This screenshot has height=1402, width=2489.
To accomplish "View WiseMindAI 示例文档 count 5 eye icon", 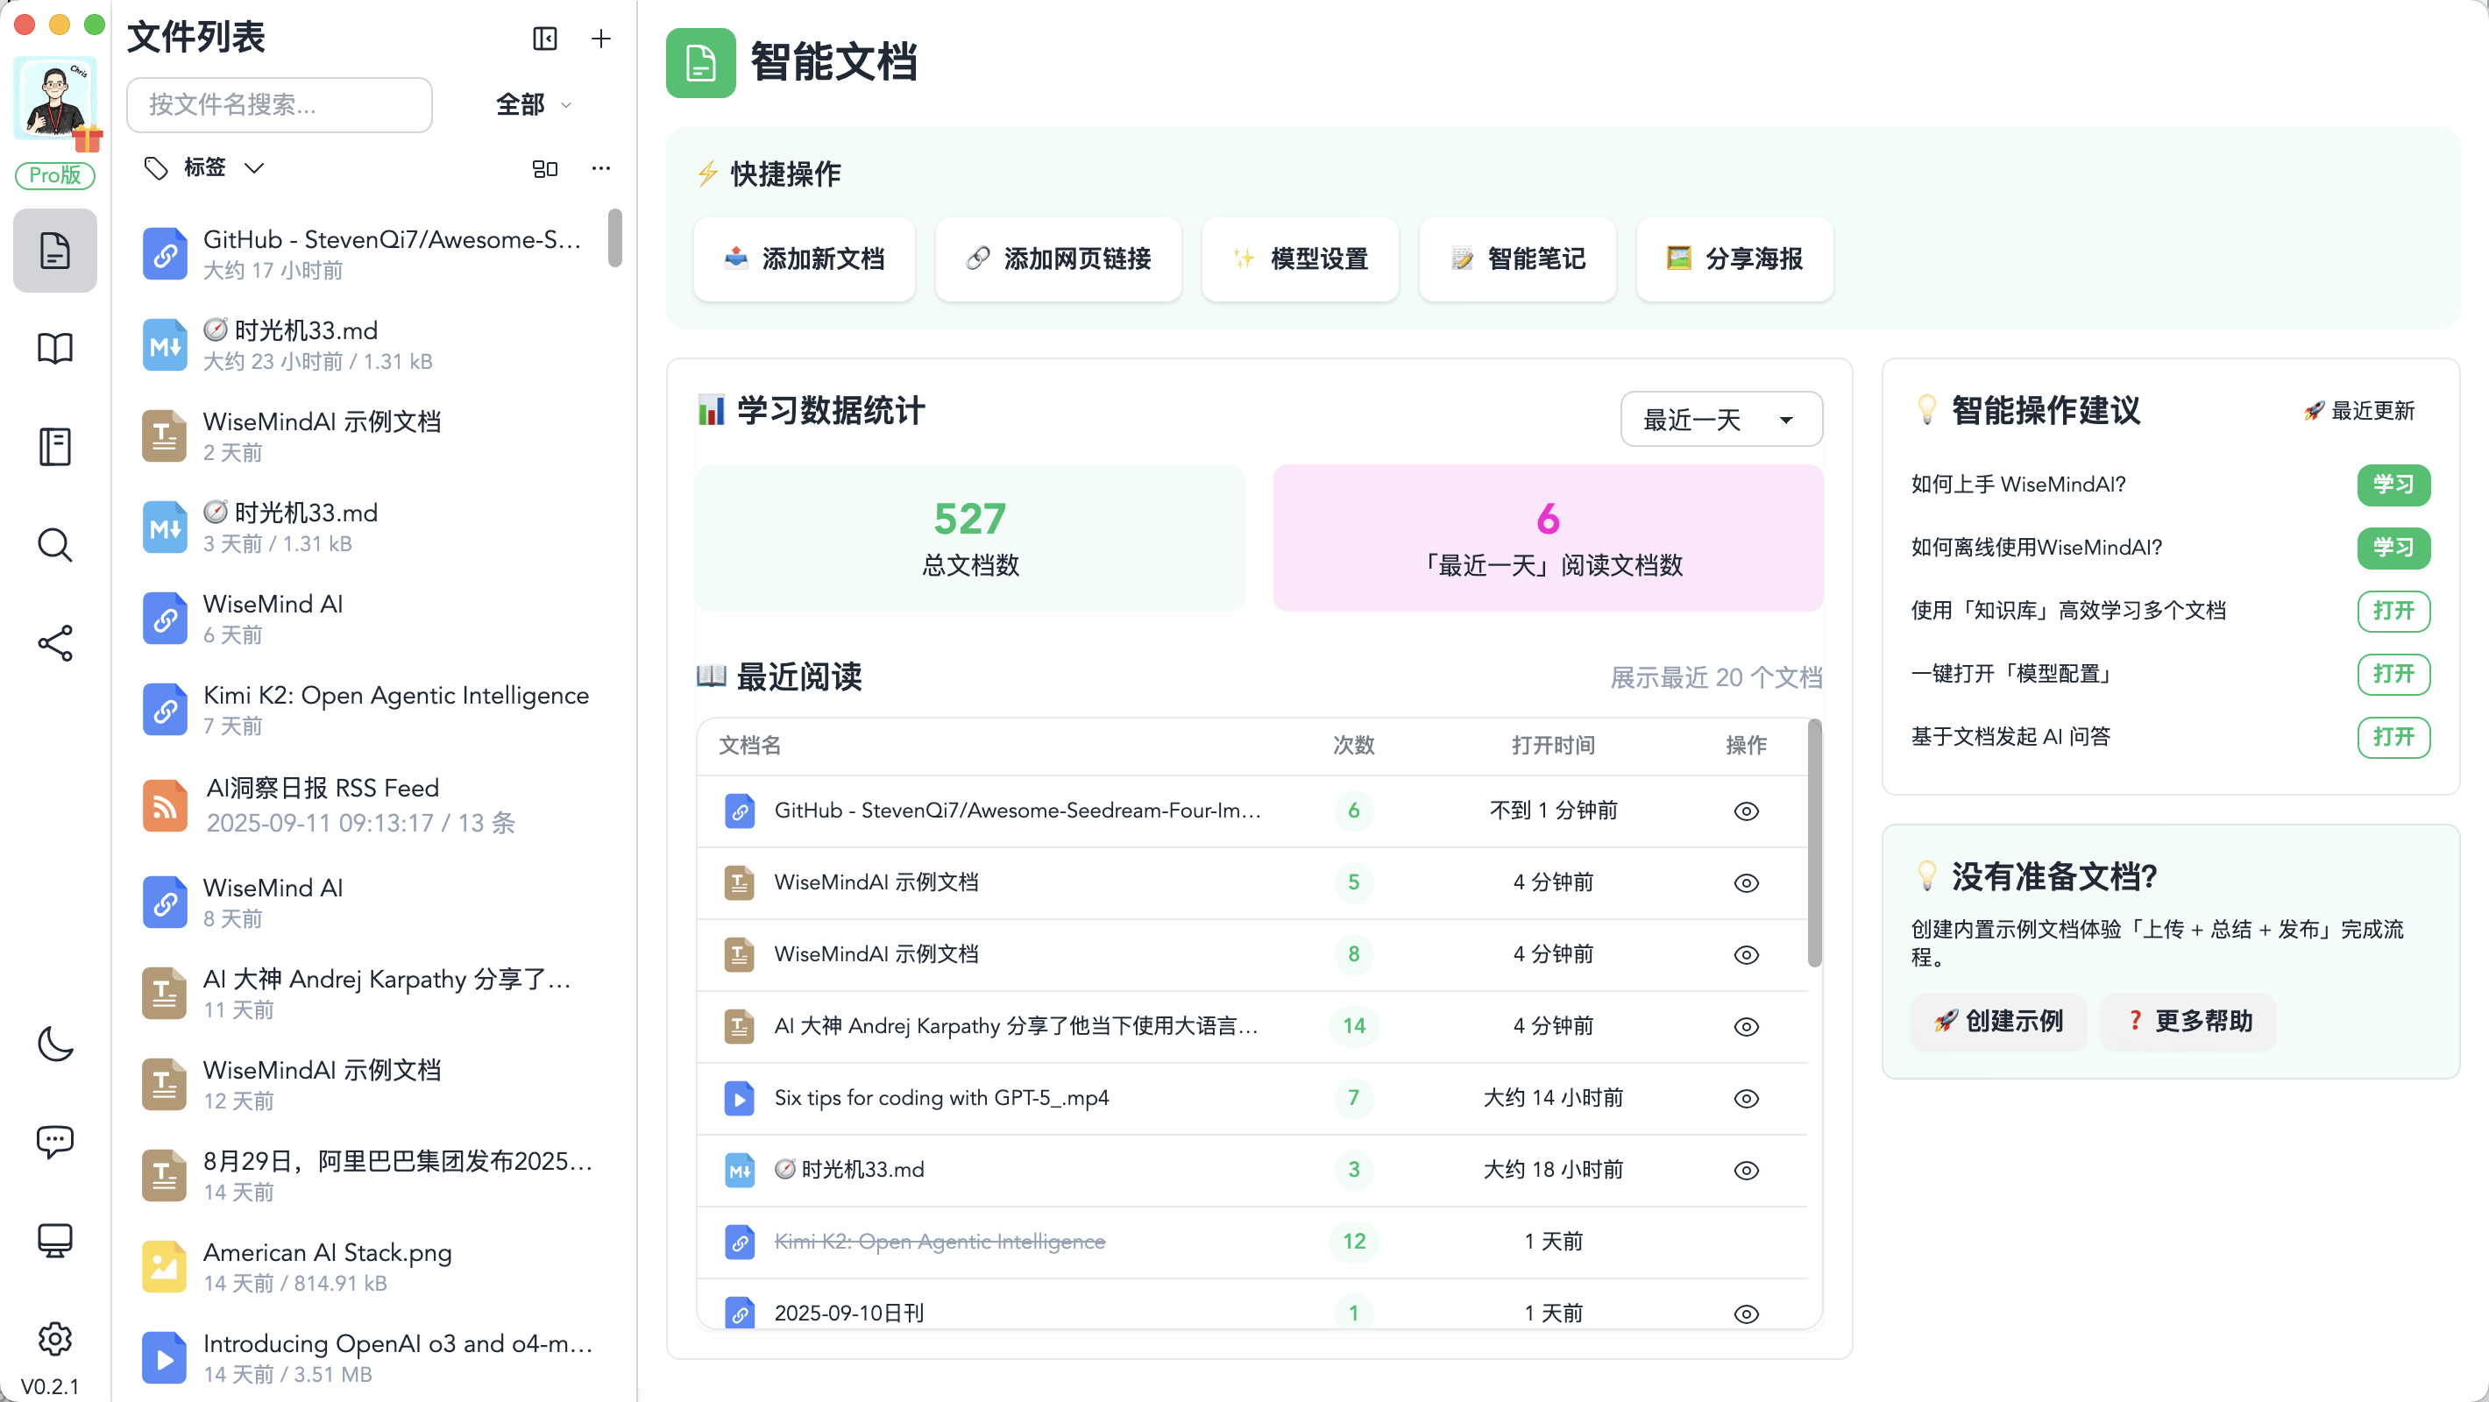I will click(1746, 883).
